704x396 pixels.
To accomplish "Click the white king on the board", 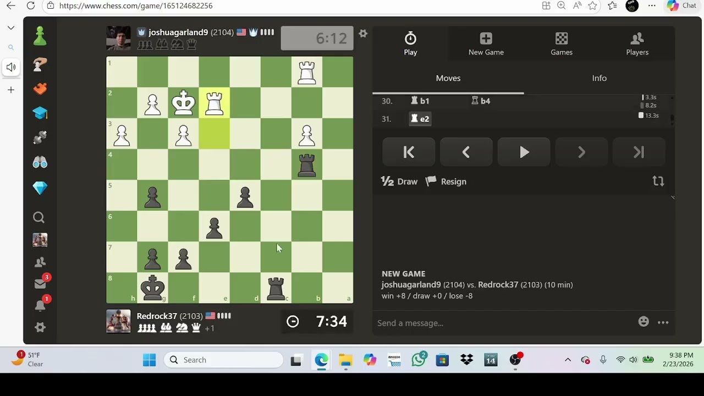I will [x=184, y=103].
